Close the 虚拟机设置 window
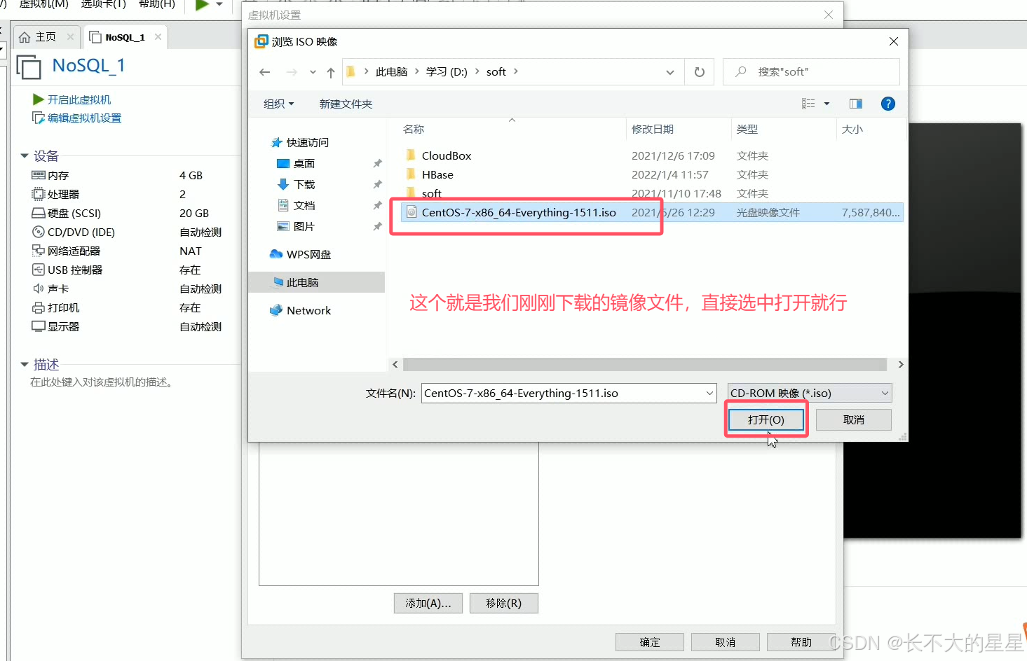This screenshot has width=1027, height=661. point(829,15)
